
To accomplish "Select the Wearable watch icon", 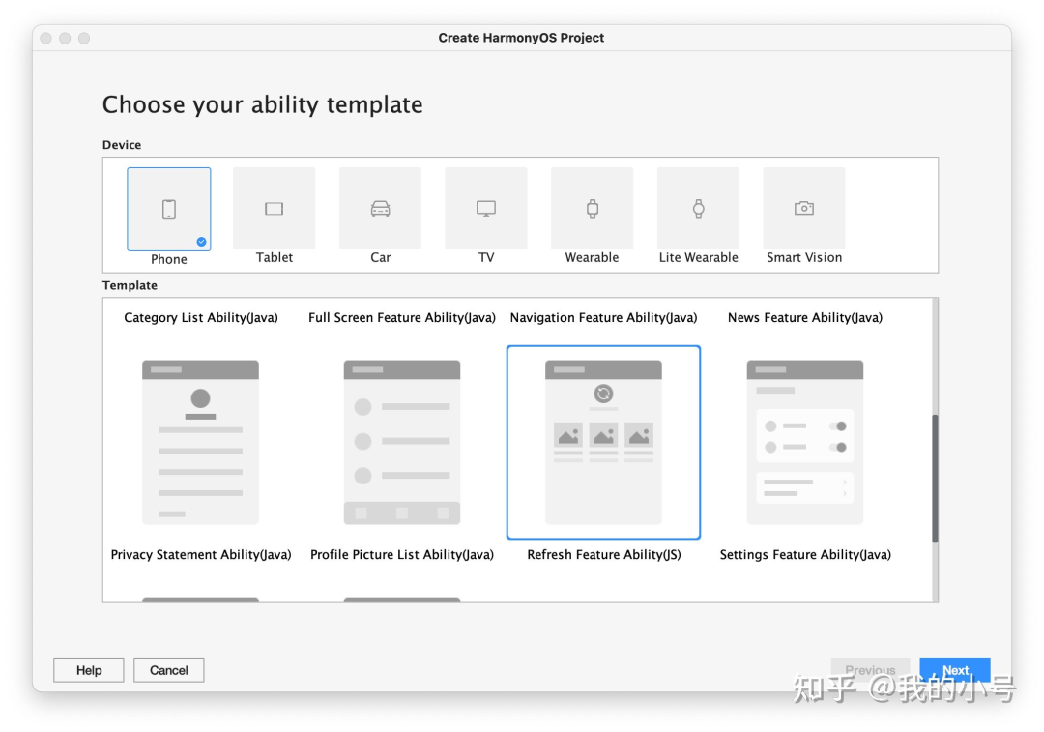I will click(x=592, y=209).
